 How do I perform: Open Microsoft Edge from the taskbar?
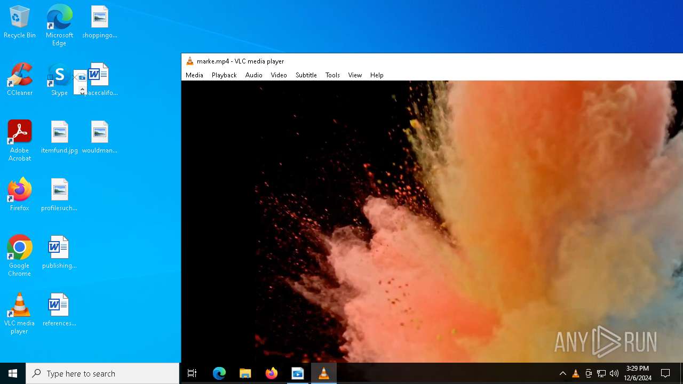point(219,373)
